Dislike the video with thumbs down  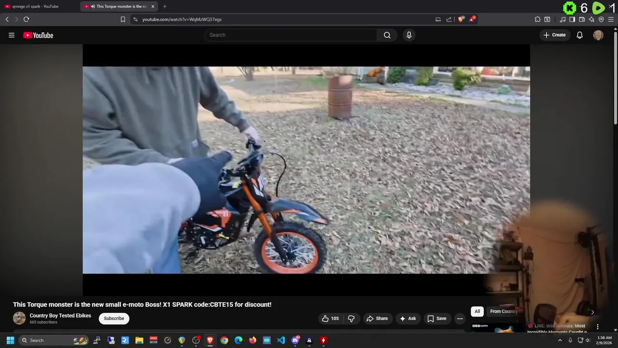[351, 319]
